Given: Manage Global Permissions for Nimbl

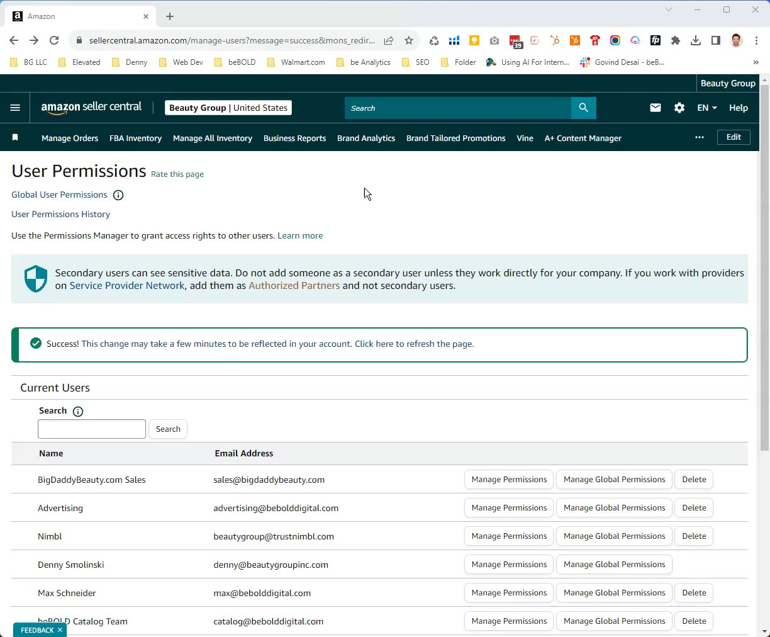Looking at the screenshot, I should [x=614, y=536].
